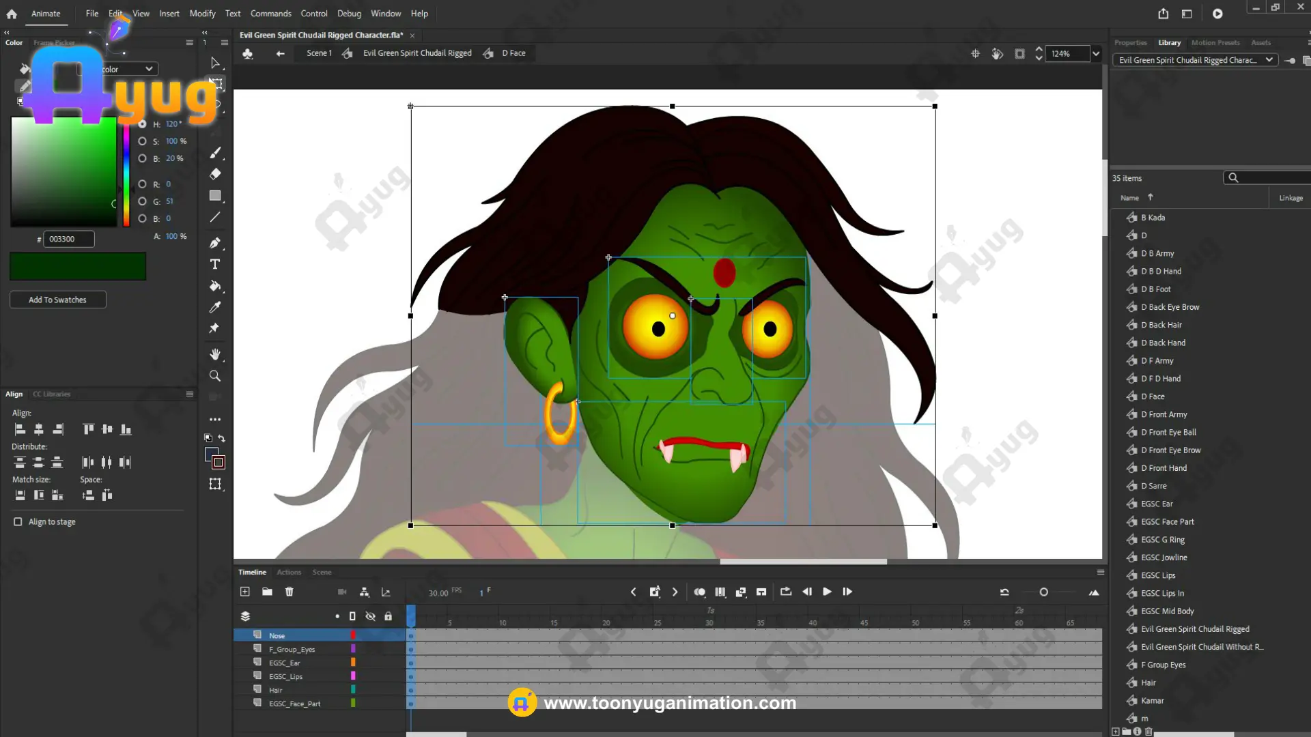Open the stage zoom percentage dropdown
The height and width of the screenshot is (737, 1311).
tap(1096, 54)
